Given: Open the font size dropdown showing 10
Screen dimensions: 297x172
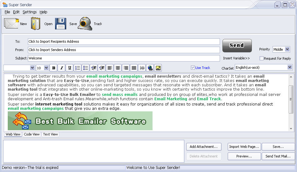Looking at the screenshot, I should click(46, 68).
